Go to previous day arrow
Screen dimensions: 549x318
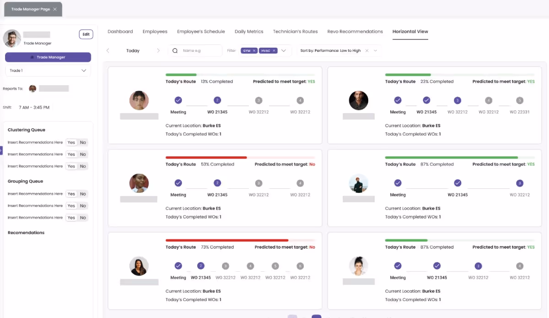tap(108, 51)
